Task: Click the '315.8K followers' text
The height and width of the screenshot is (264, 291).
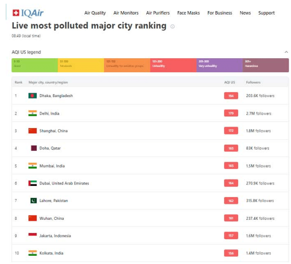Action: 260,201
